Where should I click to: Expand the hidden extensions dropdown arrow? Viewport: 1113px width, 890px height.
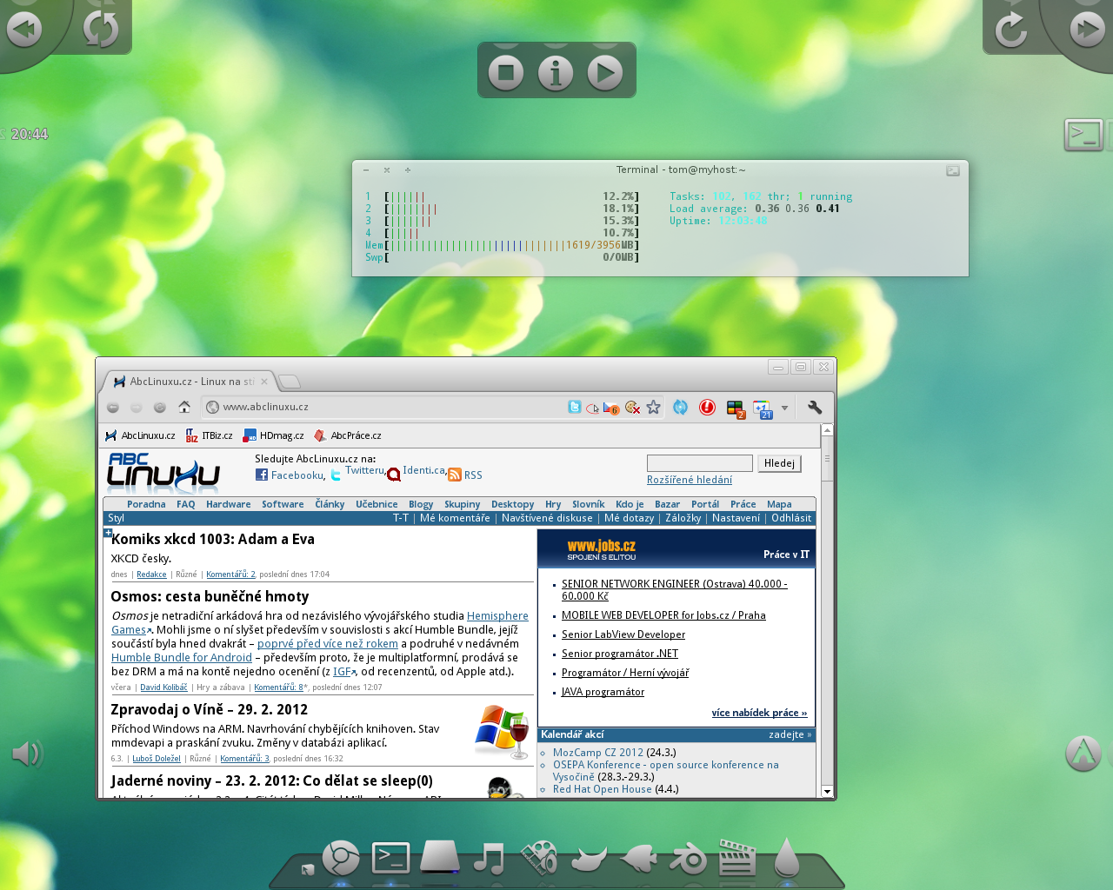784,408
